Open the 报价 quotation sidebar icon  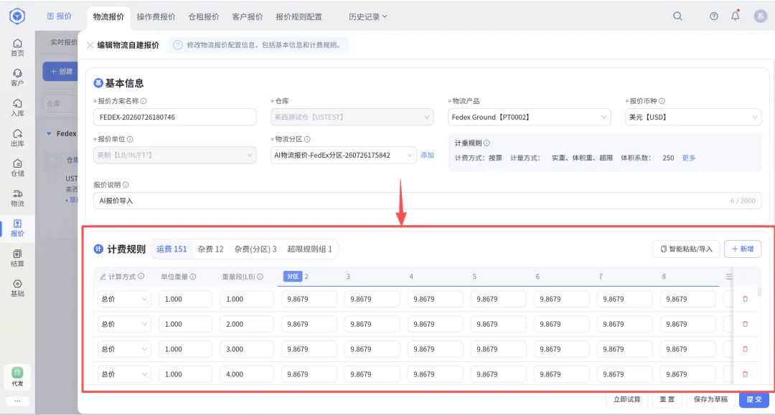(x=17, y=228)
